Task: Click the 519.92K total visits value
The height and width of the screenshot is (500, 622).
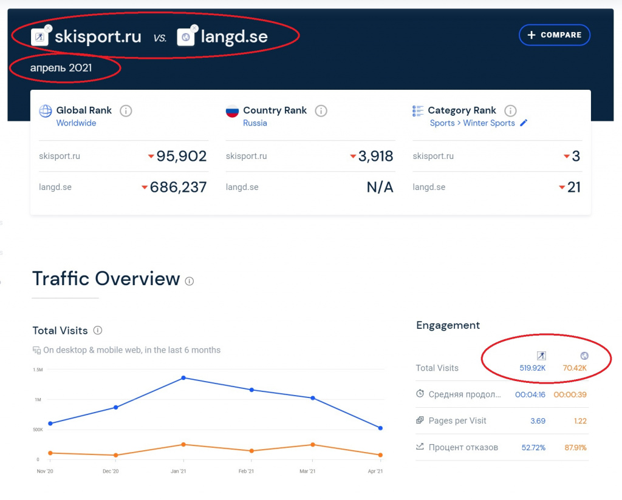Action: (532, 368)
